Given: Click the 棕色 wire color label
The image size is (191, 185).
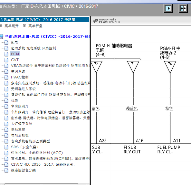Looking at the screenshot, I should pos(169,108).
